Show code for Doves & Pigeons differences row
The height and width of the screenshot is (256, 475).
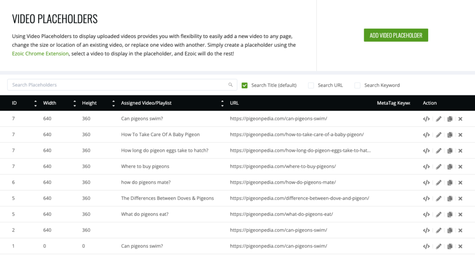click(426, 199)
